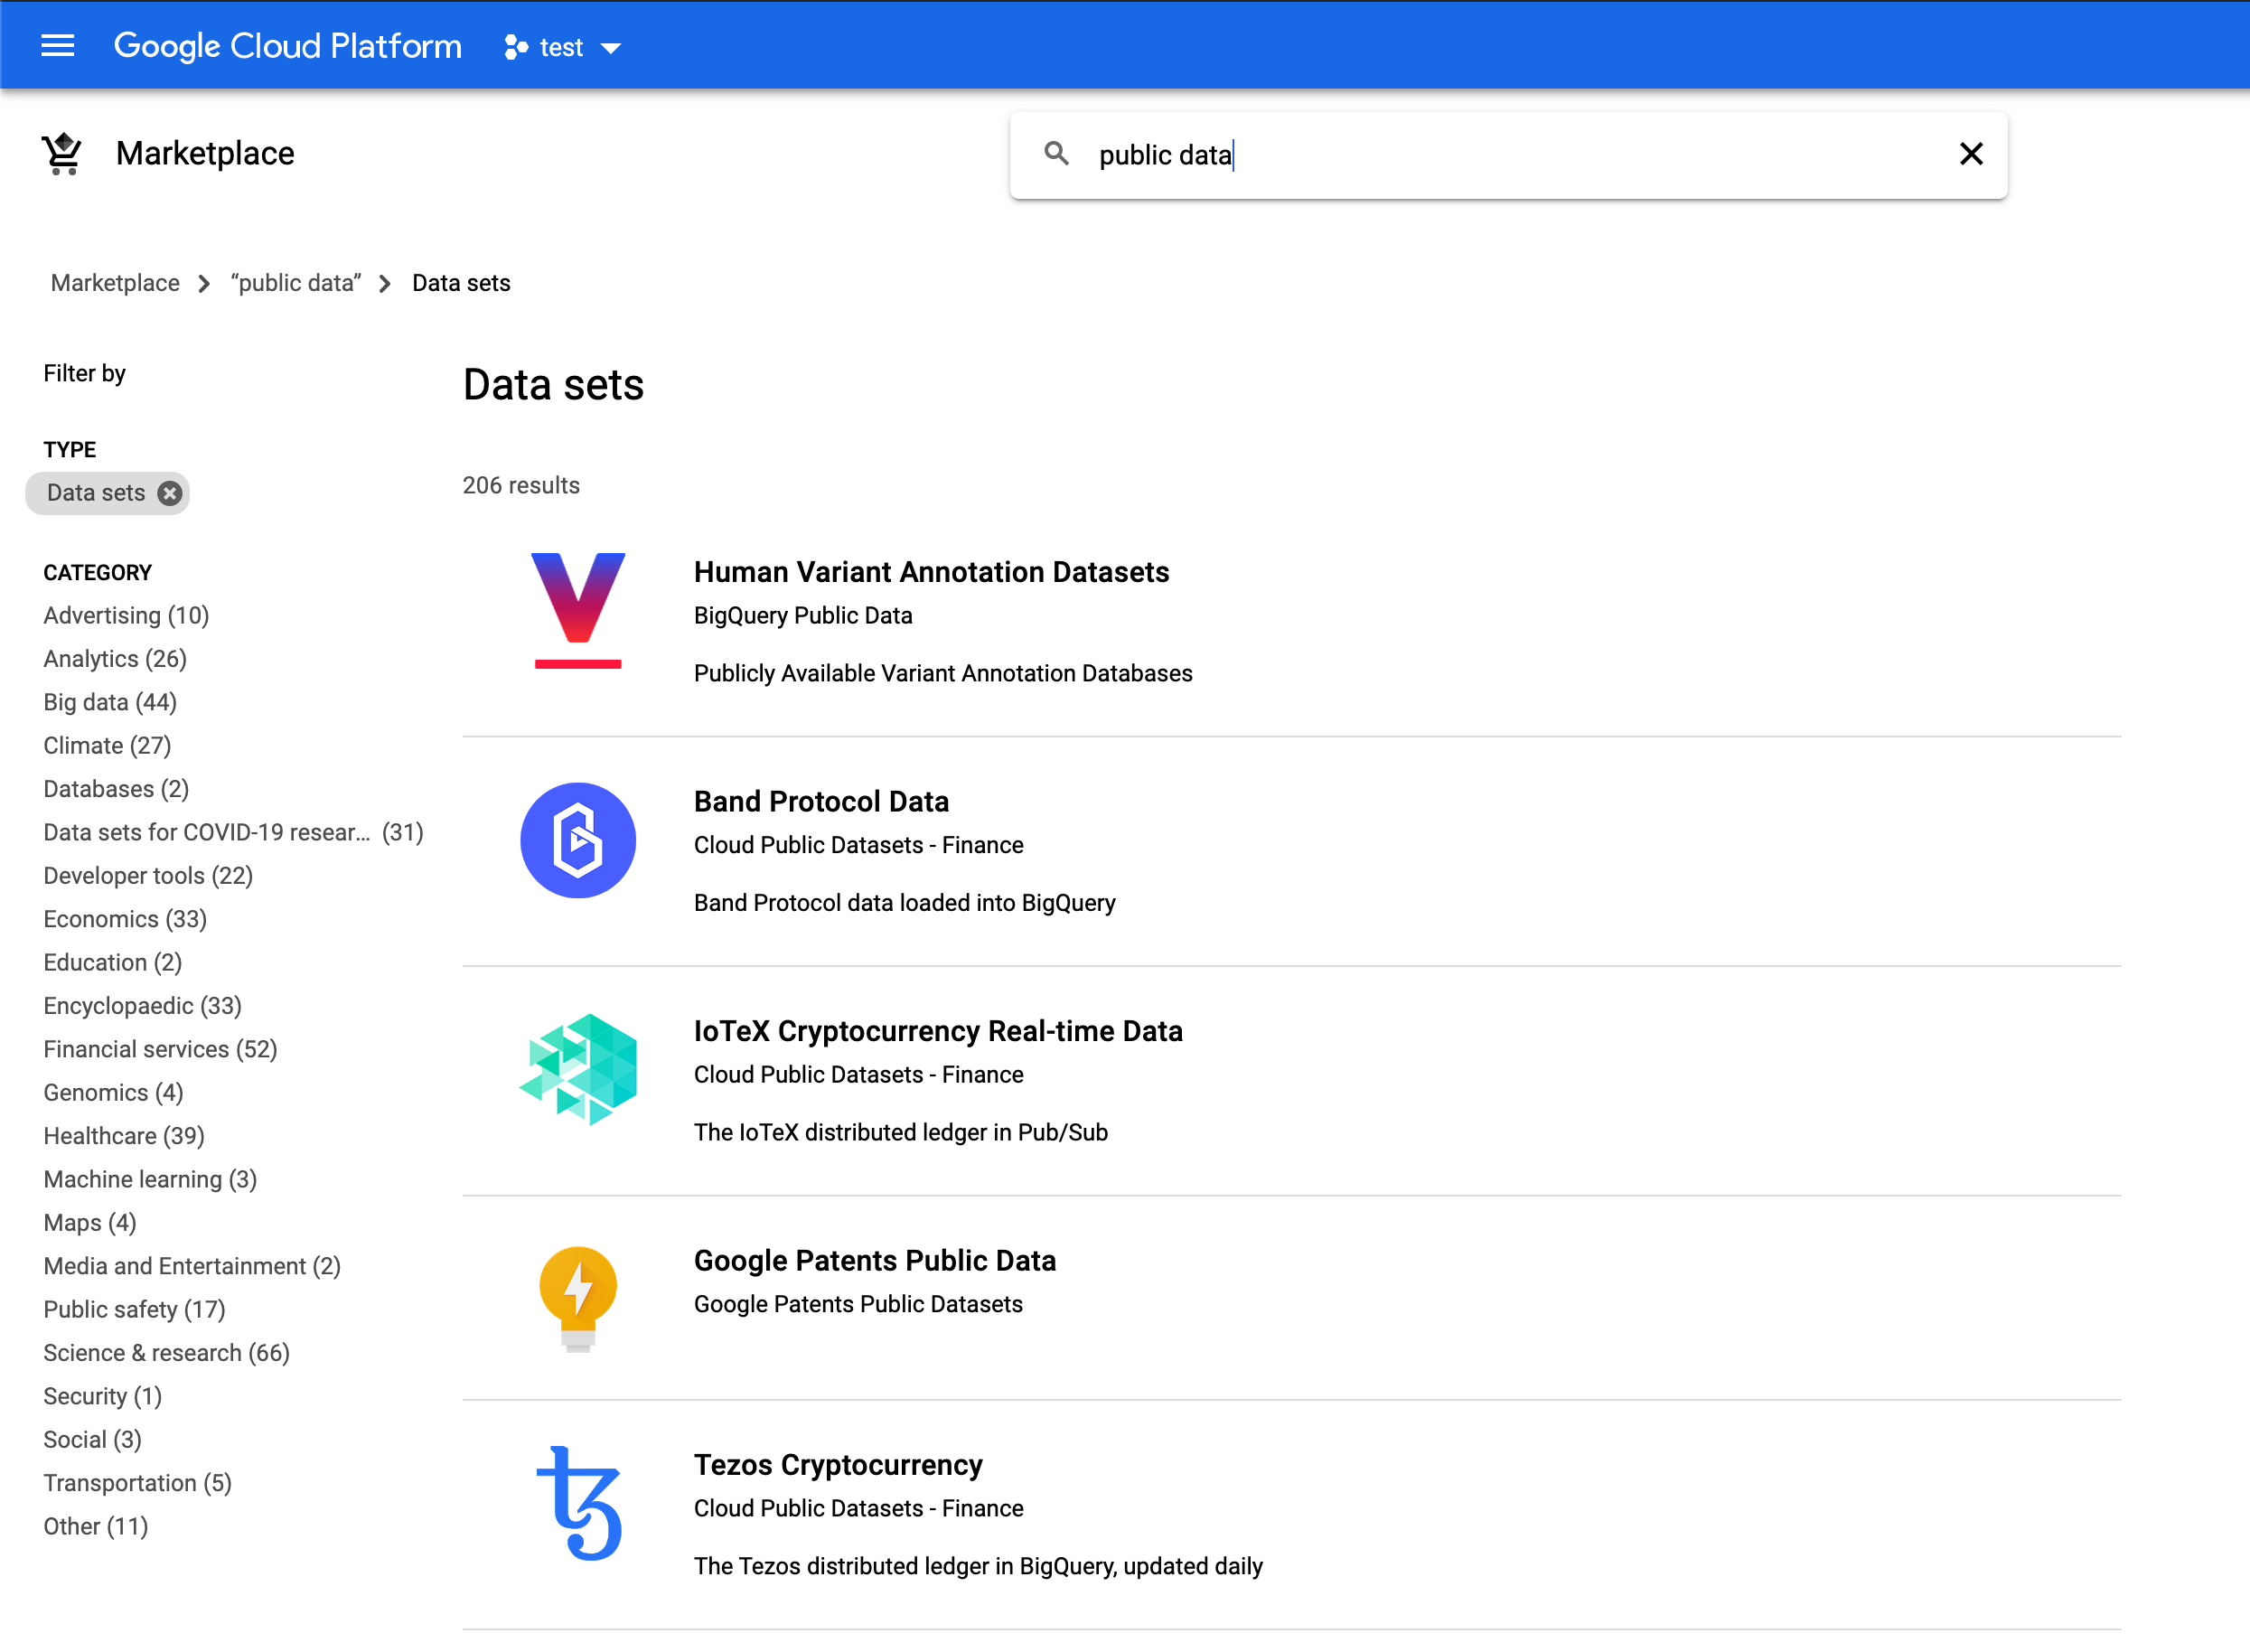Click the search magnifier icon
This screenshot has height=1652, width=2250.
1055,154
